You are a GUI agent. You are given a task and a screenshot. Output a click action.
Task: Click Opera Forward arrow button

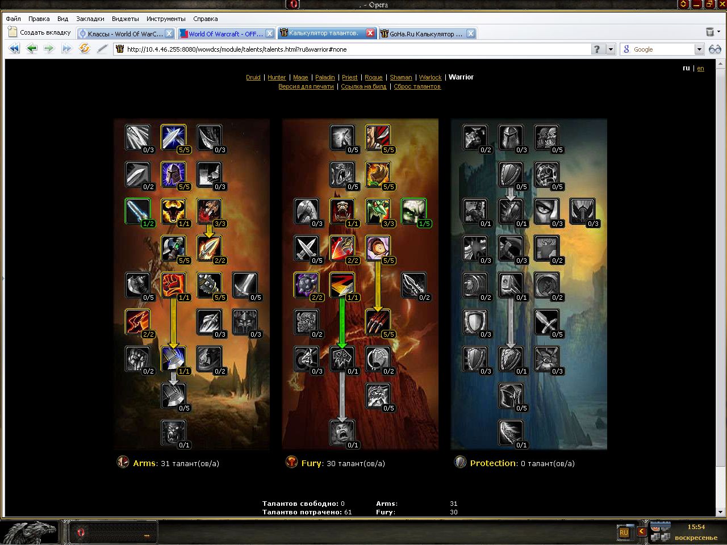pyautogui.click(x=49, y=49)
